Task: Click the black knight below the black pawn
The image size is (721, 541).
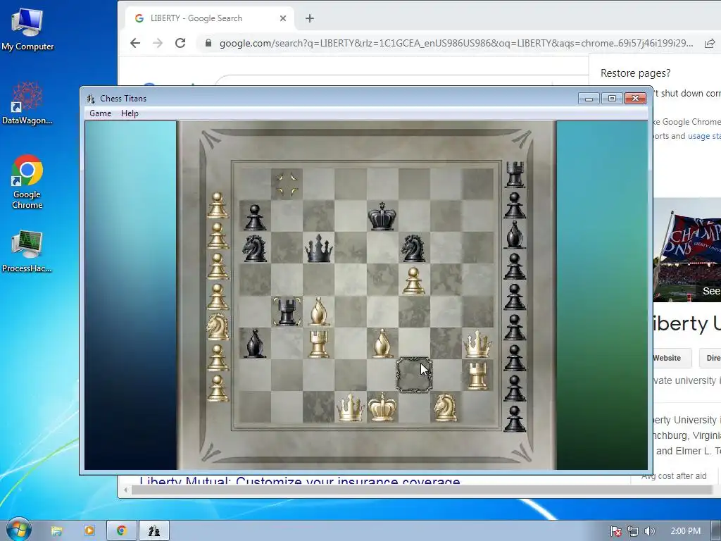Action: click(254, 249)
